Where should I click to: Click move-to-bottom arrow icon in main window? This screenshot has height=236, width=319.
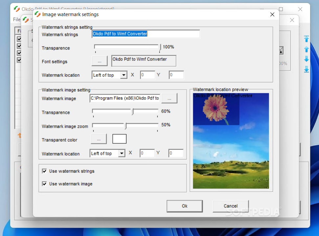tap(307, 69)
